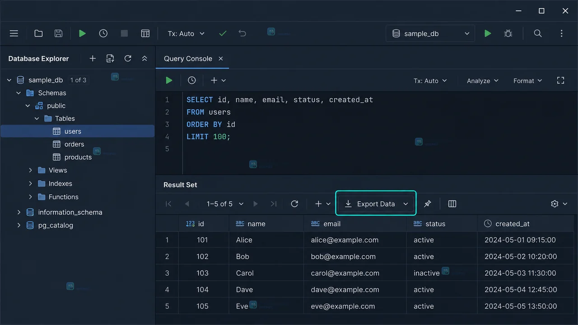578x325 pixels.
Task: Open search with the magnifier icon
Action: [x=538, y=33]
